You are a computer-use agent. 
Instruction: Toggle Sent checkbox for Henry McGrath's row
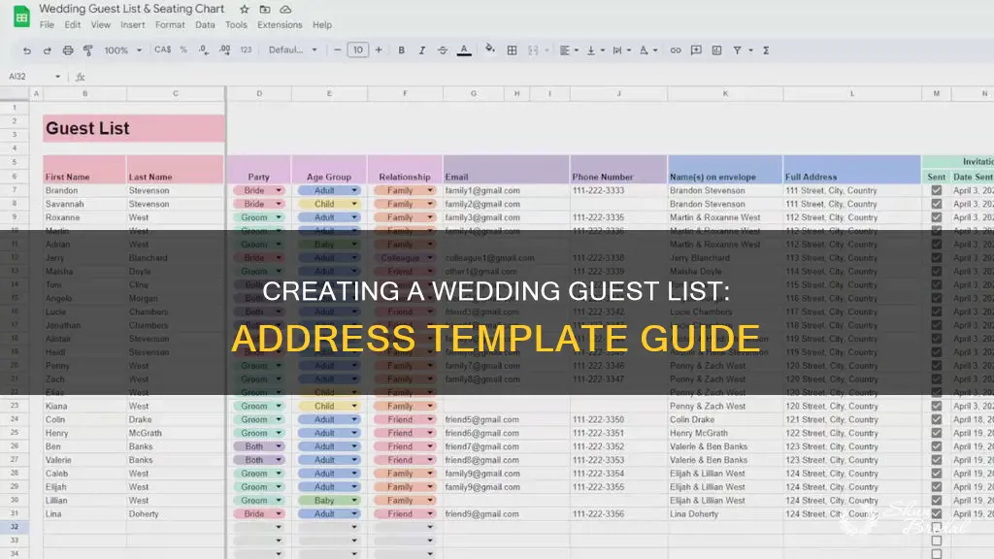point(937,433)
